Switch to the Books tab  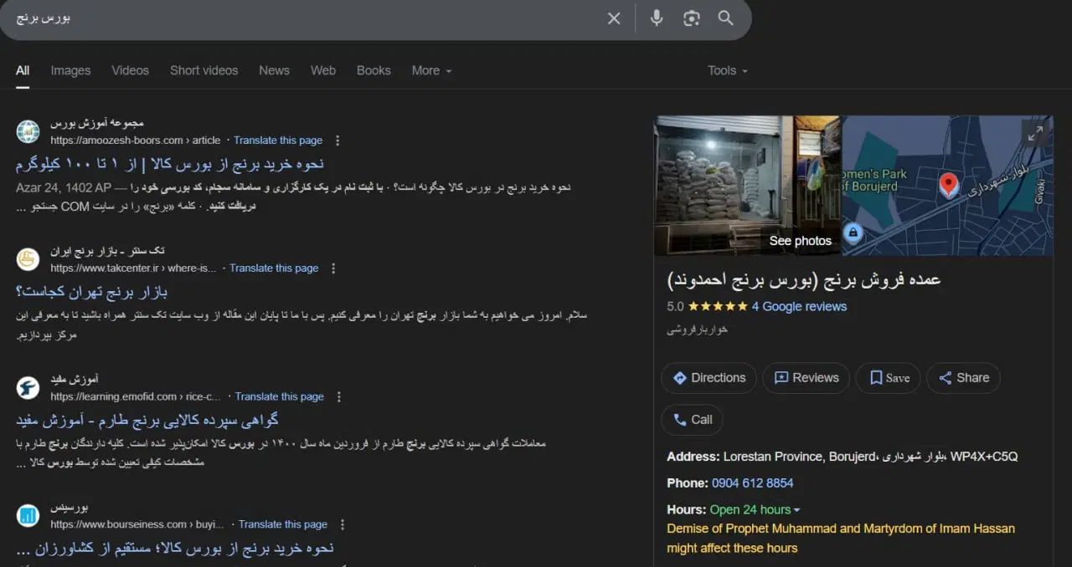coord(374,70)
